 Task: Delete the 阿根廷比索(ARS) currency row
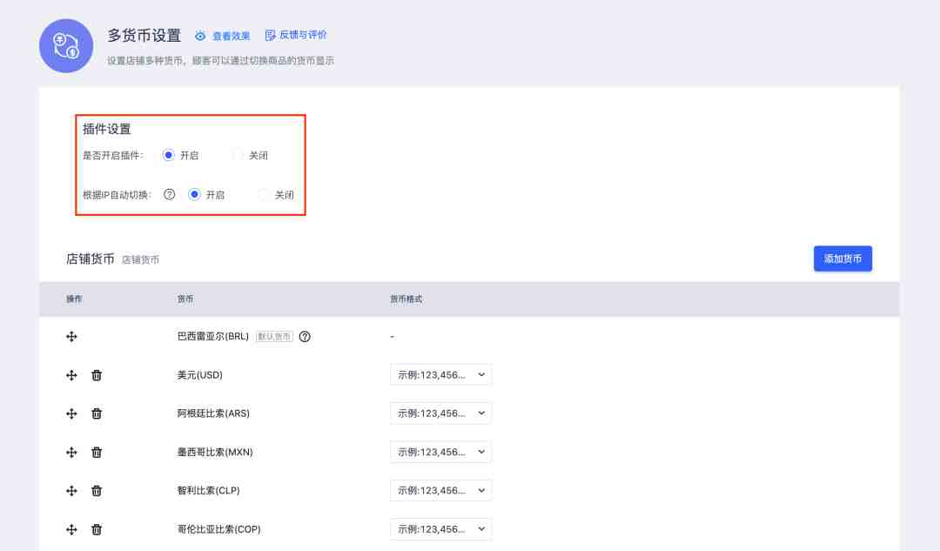click(x=97, y=413)
